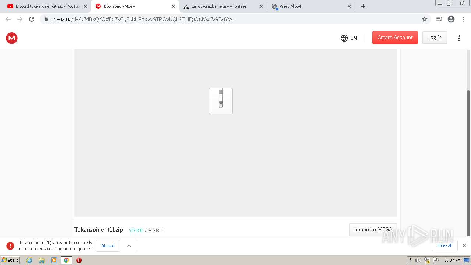Viewport: 471px width, 265px height.
Task: Close the Press Allow! tab
Action: click(349, 6)
